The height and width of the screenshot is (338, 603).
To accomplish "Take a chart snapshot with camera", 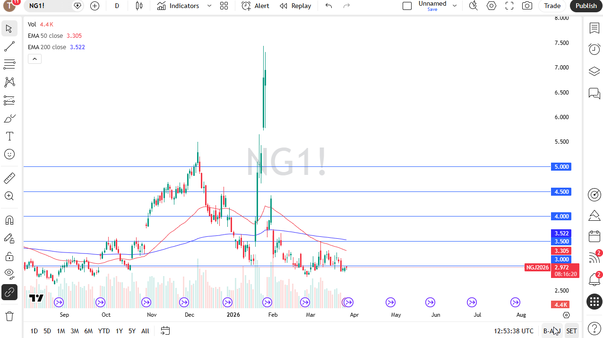I will pos(527,6).
